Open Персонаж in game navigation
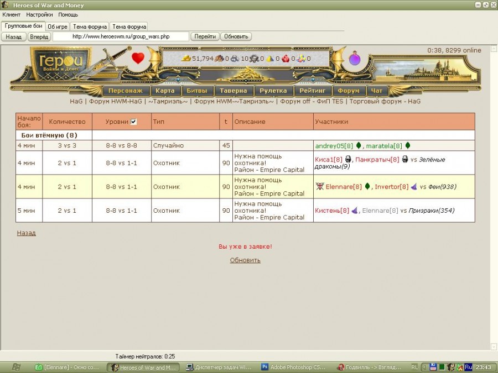 click(x=126, y=91)
